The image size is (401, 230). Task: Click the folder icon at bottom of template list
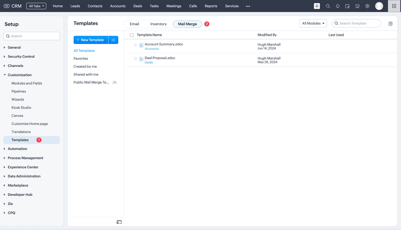(119, 222)
